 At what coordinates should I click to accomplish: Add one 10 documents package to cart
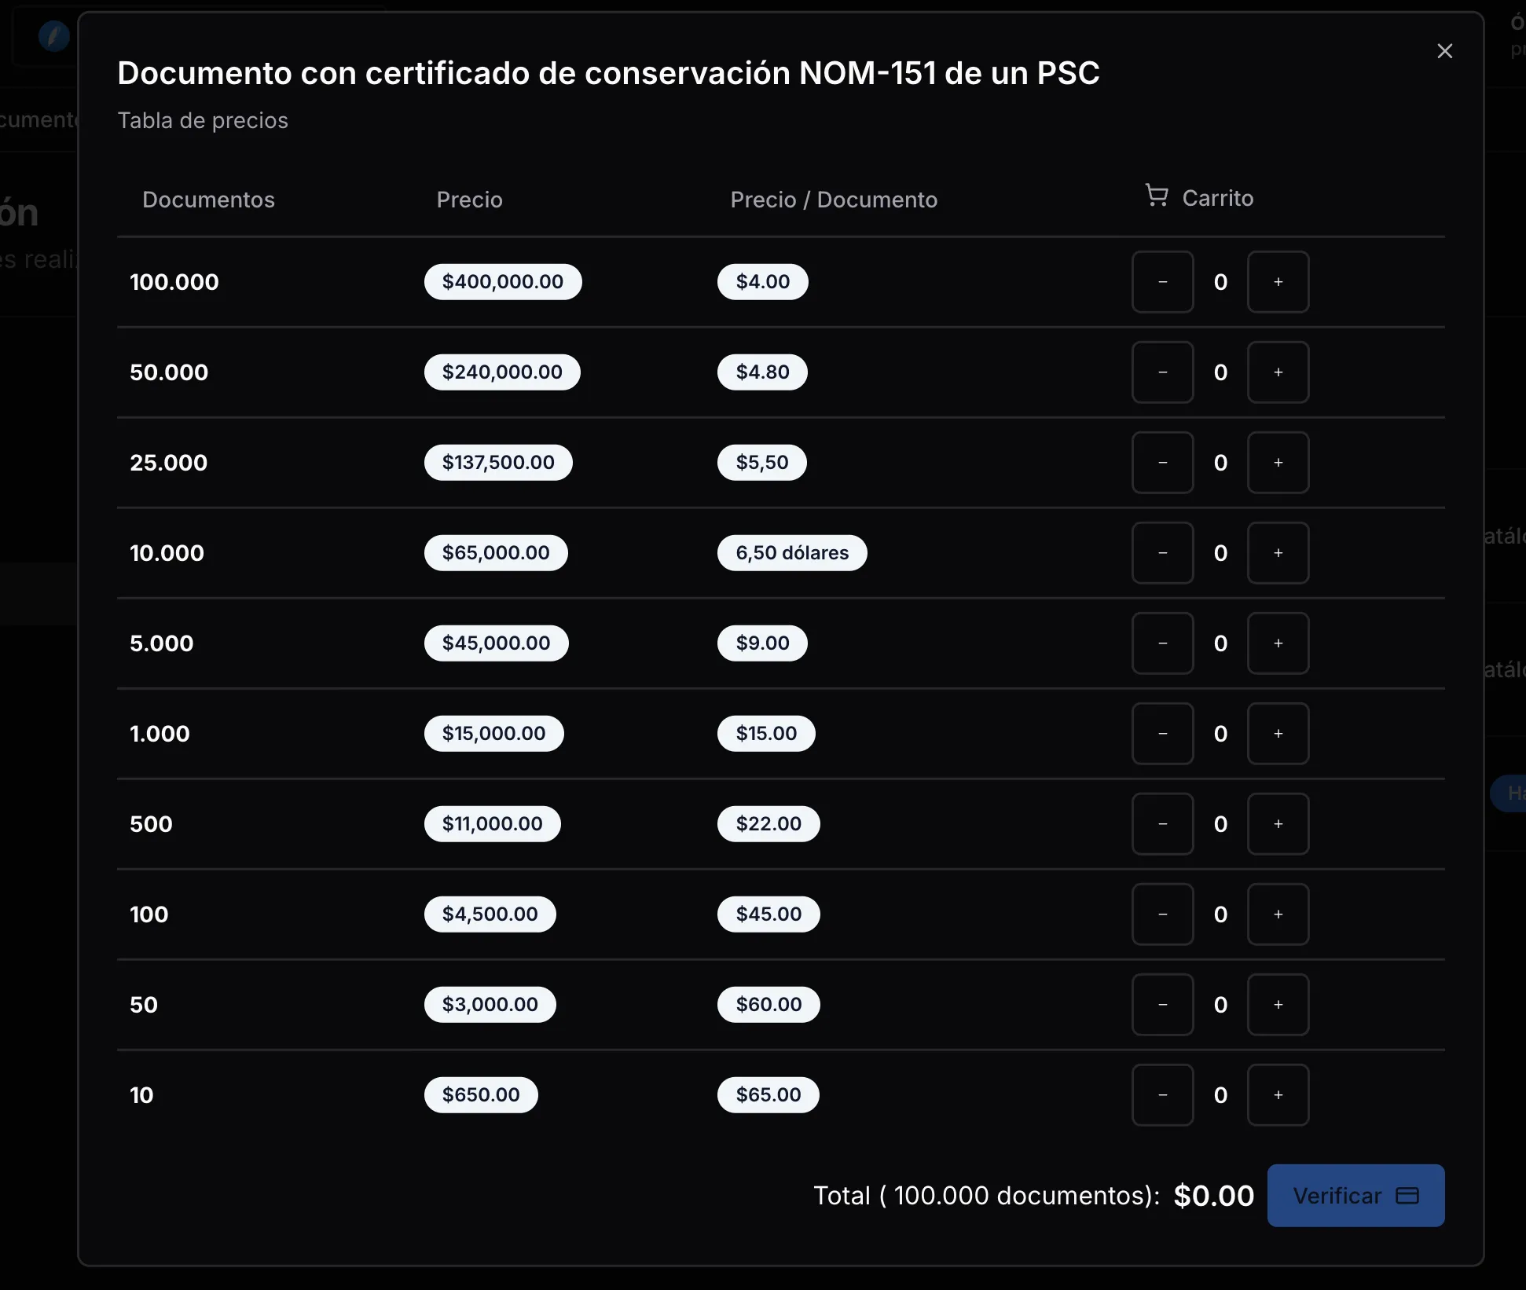(1278, 1095)
